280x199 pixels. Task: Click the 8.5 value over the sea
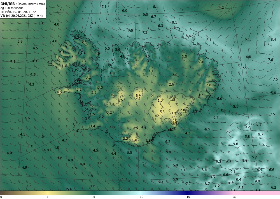pos(228,131)
